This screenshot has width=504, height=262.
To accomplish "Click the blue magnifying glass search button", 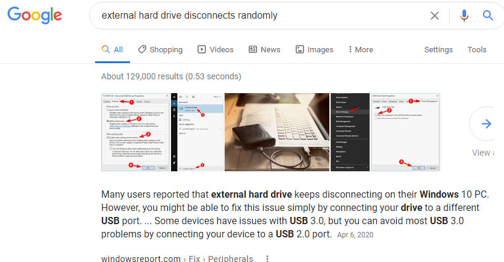I will point(488,15).
